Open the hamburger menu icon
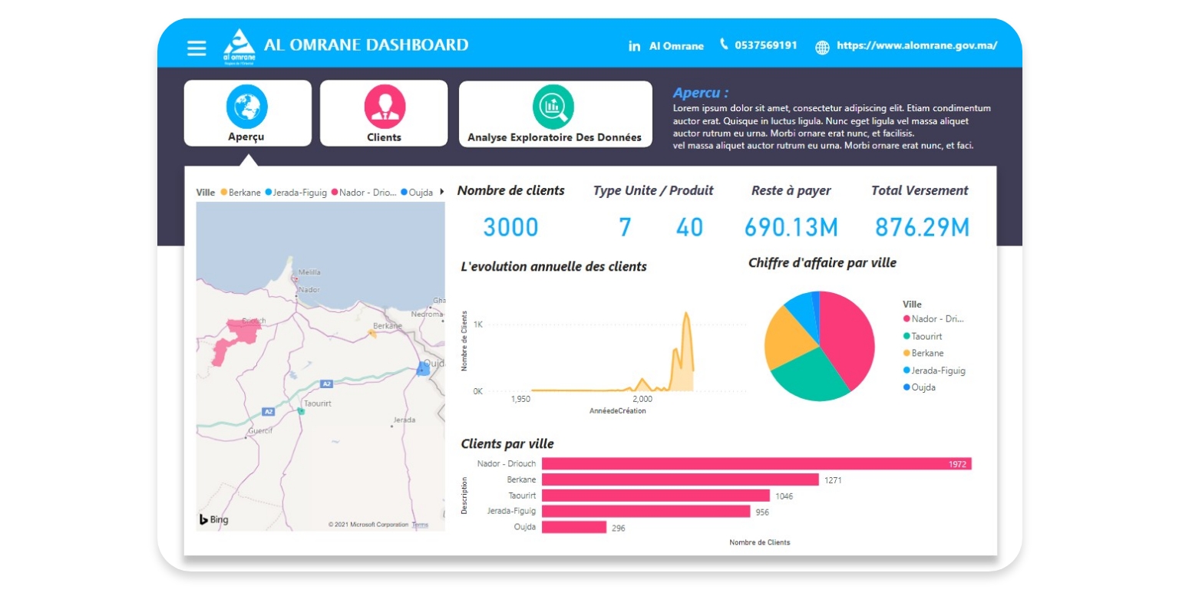1179x606 pixels. [196, 48]
